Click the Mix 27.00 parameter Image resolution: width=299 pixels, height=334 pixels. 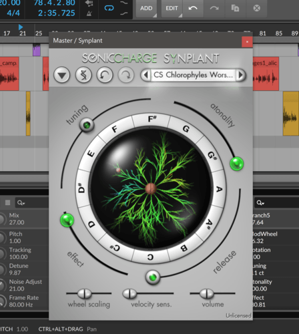(x=17, y=219)
